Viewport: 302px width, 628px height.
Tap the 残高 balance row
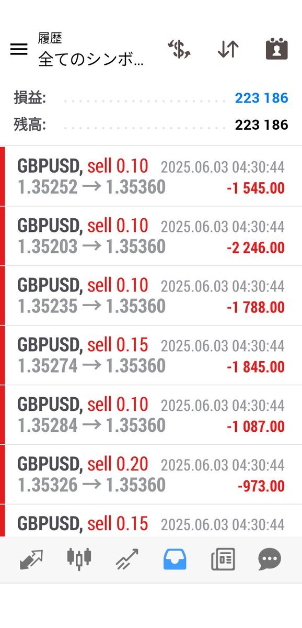[x=151, y=125]
